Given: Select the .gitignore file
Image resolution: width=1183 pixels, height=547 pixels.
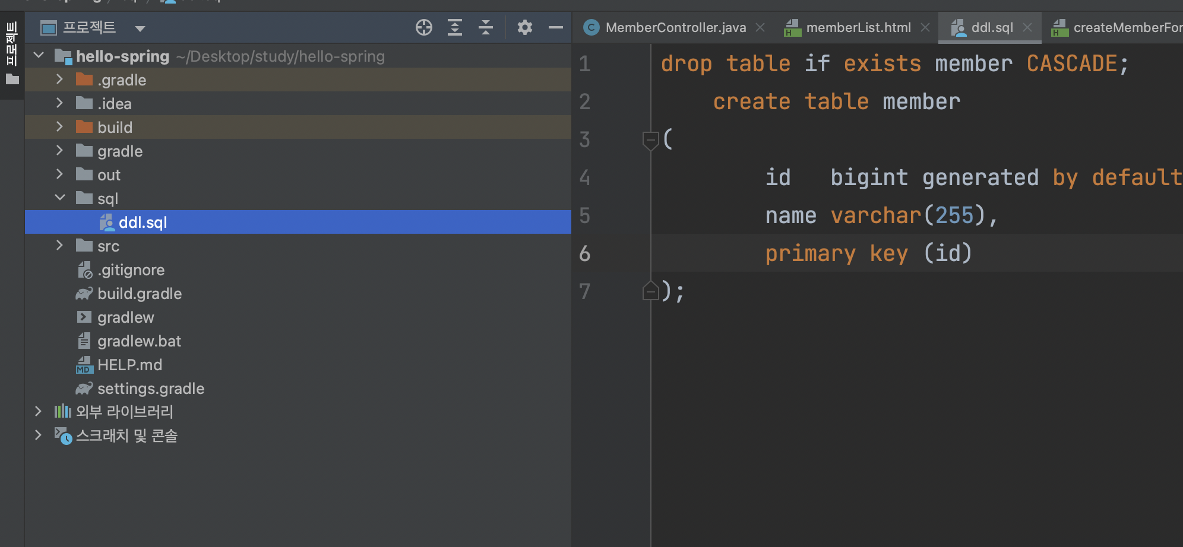Looking at the screenshot, I should [298, 269].
